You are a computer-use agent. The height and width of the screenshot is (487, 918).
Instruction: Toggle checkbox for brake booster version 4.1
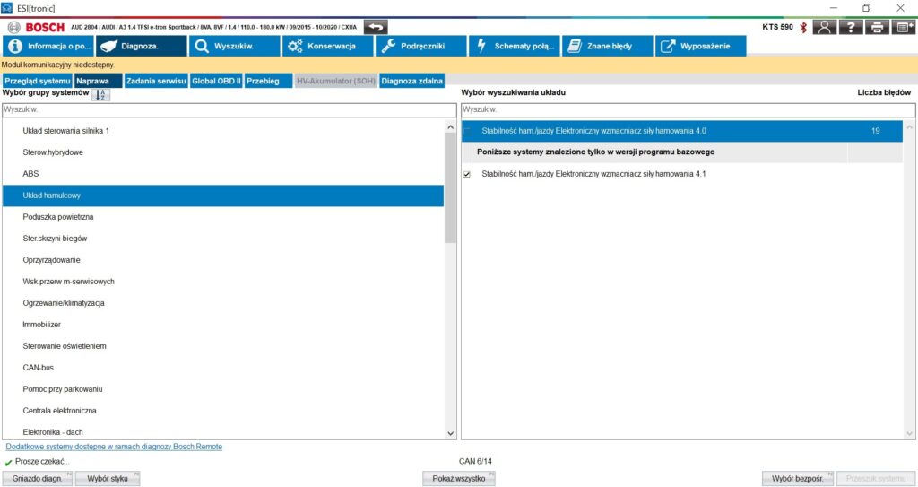(466, 174)
